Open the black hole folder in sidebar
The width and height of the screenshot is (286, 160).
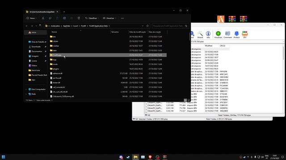[36, 70]
